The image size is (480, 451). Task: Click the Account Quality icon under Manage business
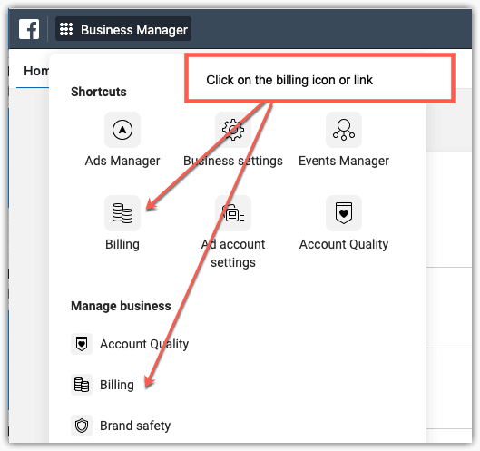pos(82,344)
